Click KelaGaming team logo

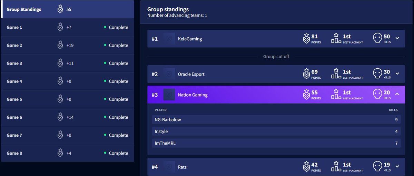[x=169, y=39]
